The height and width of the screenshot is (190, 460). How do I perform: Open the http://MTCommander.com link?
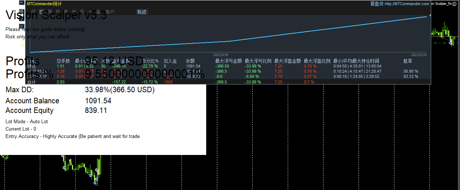[x=407, y=4]
